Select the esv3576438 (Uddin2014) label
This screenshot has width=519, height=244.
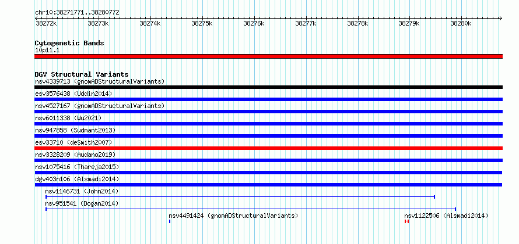click(x=73, y=94)
